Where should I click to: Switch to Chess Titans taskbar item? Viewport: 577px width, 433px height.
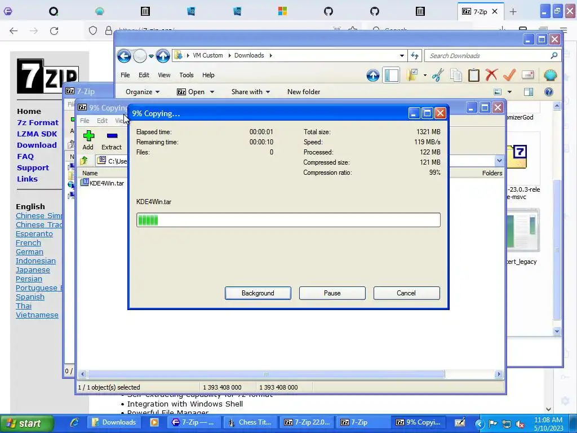point(250,422)
